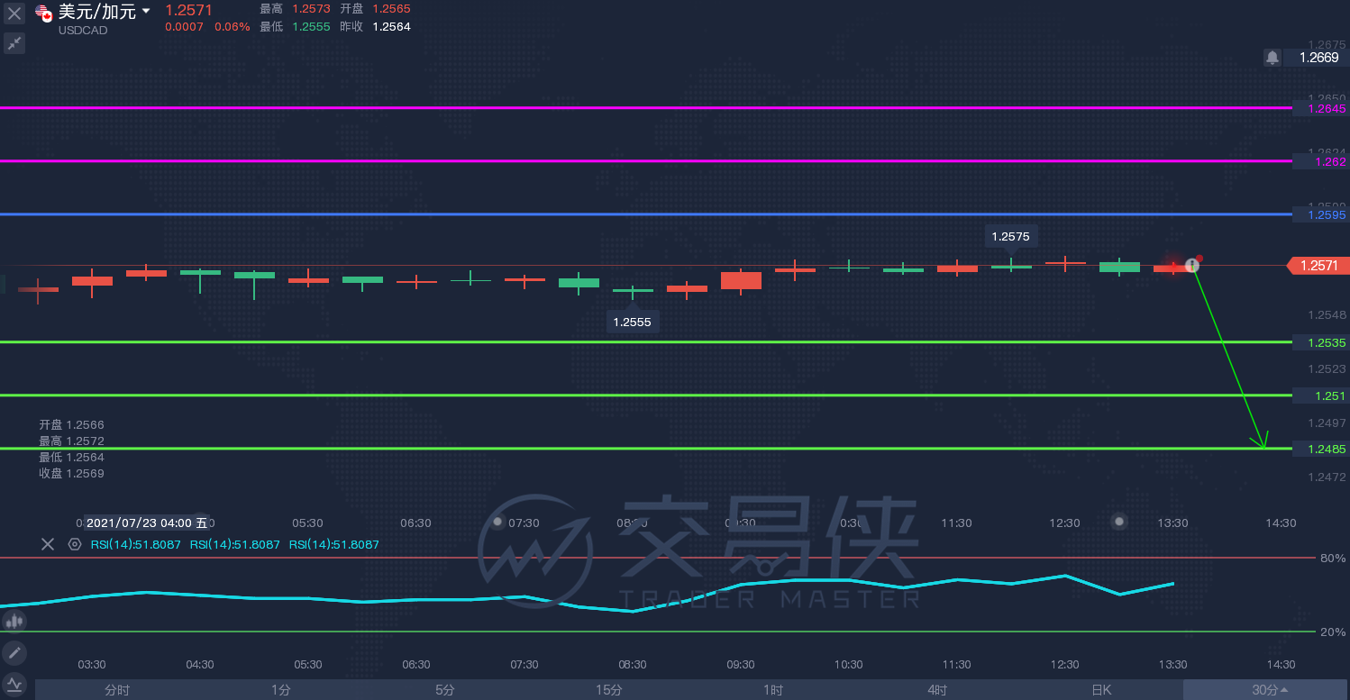
Task: Switch to the 日K daily chart
Action: click(x=1101, y=690)
